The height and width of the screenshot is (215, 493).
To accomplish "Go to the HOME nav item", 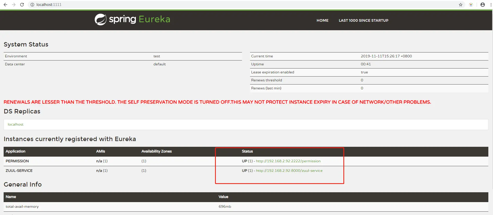I will (x=322, y=20).
